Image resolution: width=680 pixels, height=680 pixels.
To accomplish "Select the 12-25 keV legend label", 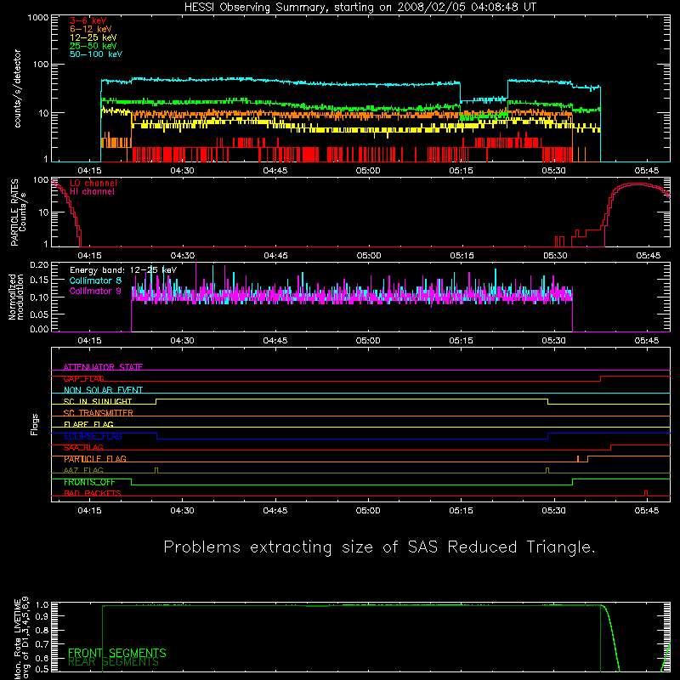I will click(x=93, y=37).
